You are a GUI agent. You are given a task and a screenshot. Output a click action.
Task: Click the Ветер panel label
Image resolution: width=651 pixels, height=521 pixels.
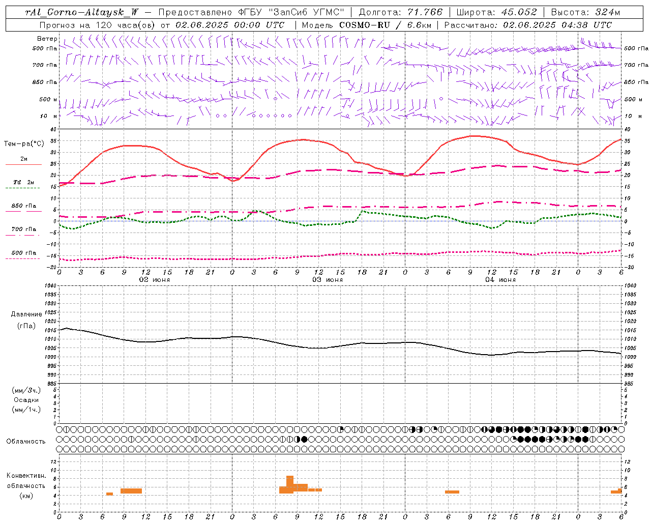click(47, 39)
